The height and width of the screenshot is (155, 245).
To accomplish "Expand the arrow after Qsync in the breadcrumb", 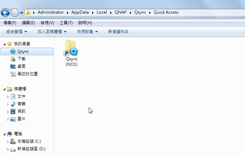I will pos(150,13).
